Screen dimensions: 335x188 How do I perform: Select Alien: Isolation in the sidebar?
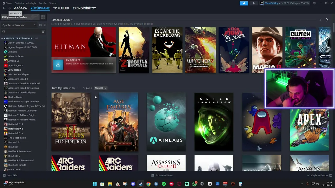(x=16, y=56)
